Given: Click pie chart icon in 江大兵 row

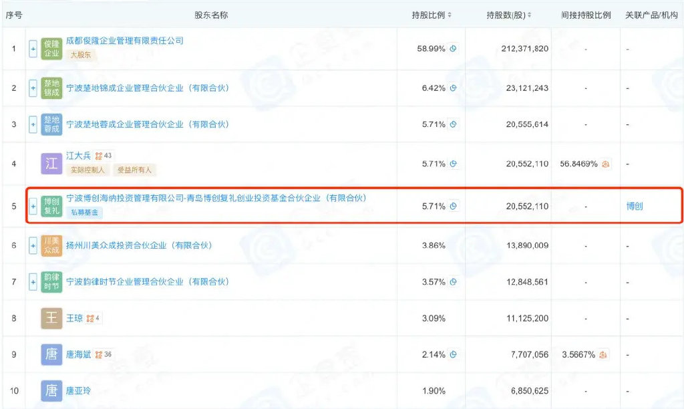Looking at the screenshot, I should click(454, 164).
